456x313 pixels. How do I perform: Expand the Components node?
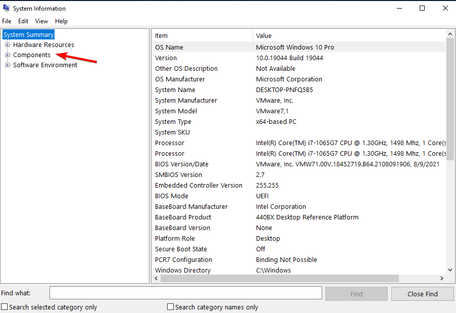pos(7,55)
